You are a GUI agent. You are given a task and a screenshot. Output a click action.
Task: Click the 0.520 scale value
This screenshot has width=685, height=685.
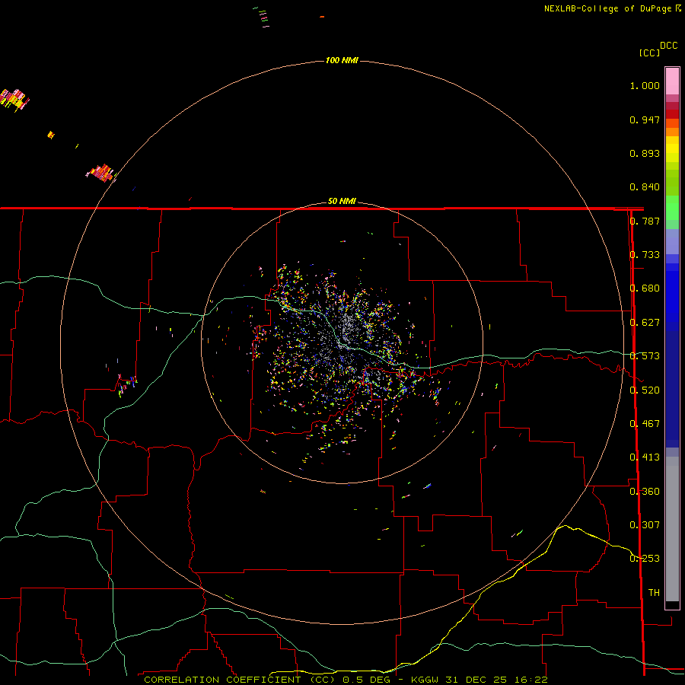pos(645,390)
